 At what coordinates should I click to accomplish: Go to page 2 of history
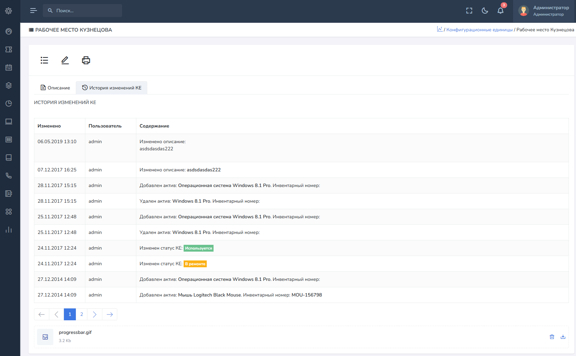(82, 314)
